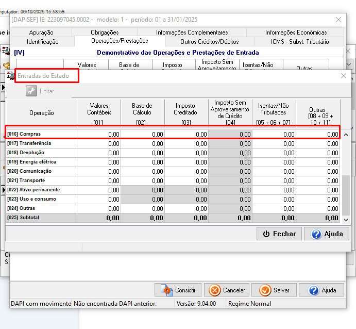356x329 pixels.
Task: Open the Obrigações tab
Action: (105, 32)
